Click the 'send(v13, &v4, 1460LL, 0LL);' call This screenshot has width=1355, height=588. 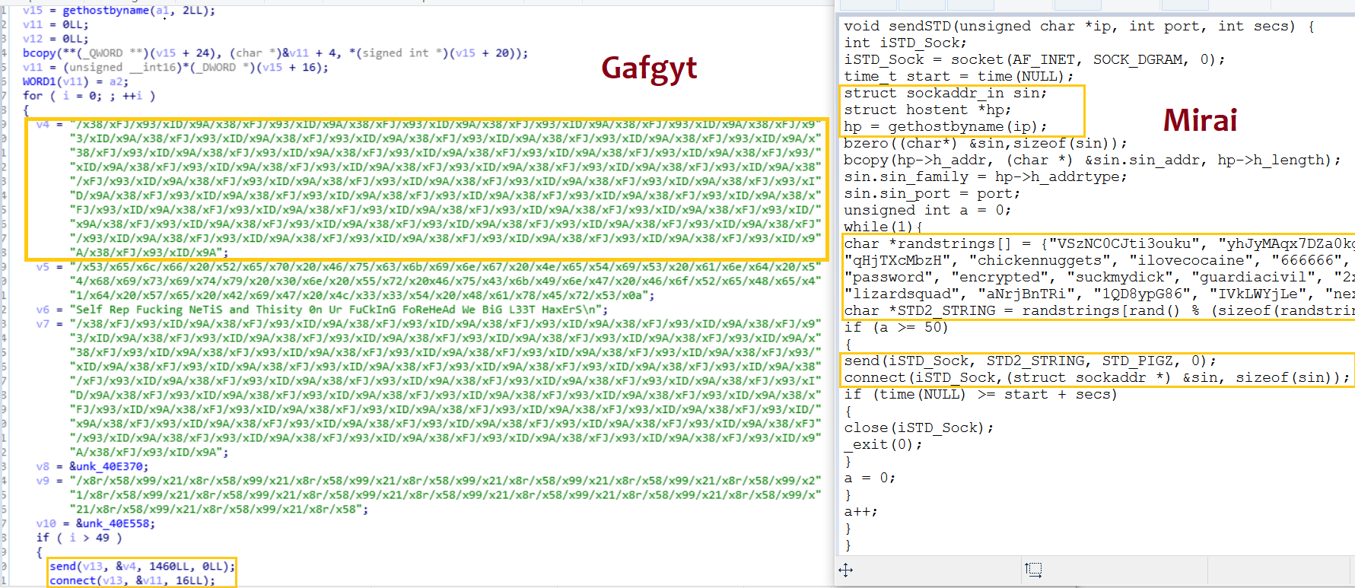pos(142,566)
